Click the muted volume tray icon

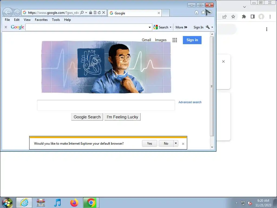(250, 203)
